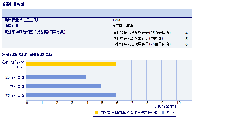Image resolution: width=225 pixels, height=119 pixels.
Task: Click the yellow company legend swatch
Action: tap(97, 113)
